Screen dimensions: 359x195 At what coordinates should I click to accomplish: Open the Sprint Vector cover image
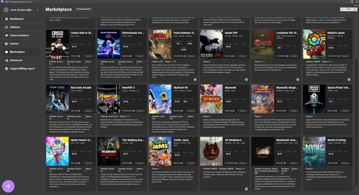pos(57,151)
